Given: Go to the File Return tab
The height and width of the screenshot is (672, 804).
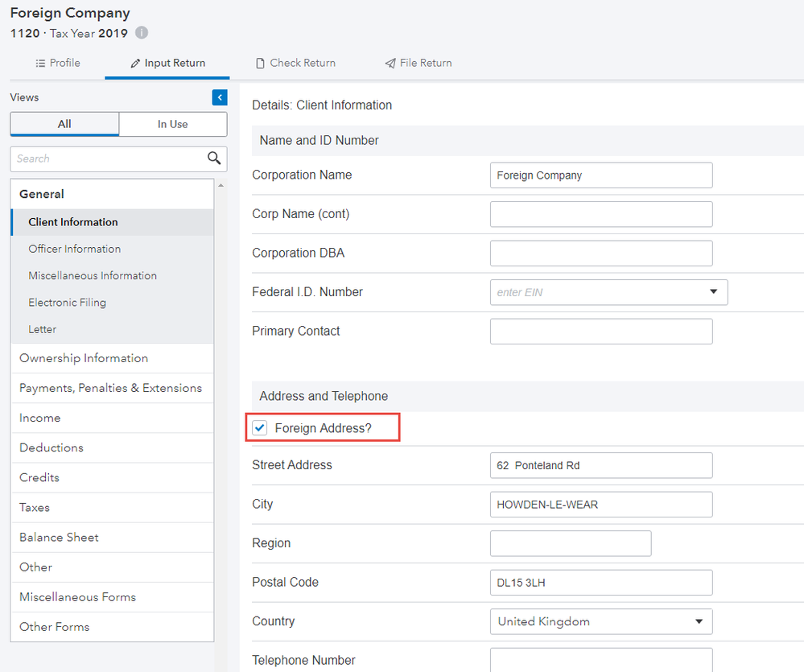Looking at the screenshot, I should coord(418,63).
